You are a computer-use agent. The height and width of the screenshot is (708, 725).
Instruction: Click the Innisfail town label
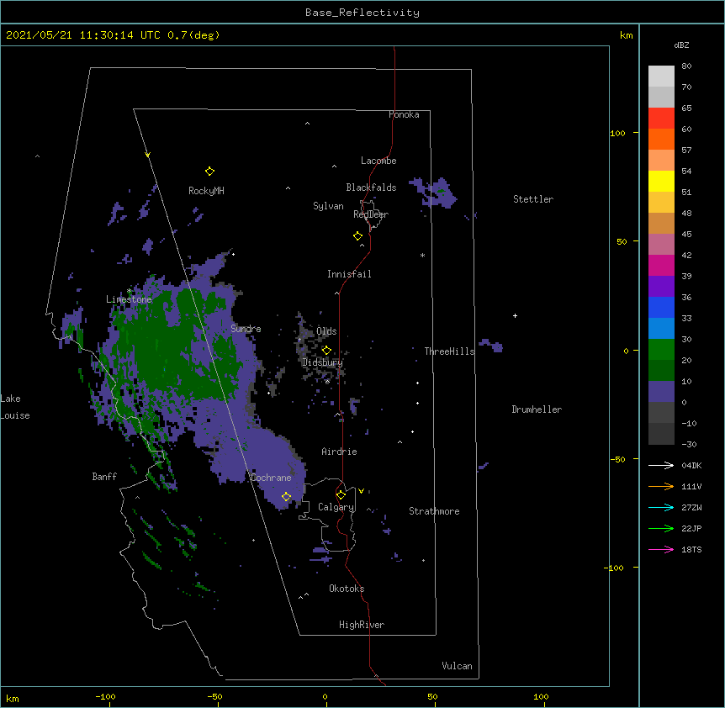(349, 274)
